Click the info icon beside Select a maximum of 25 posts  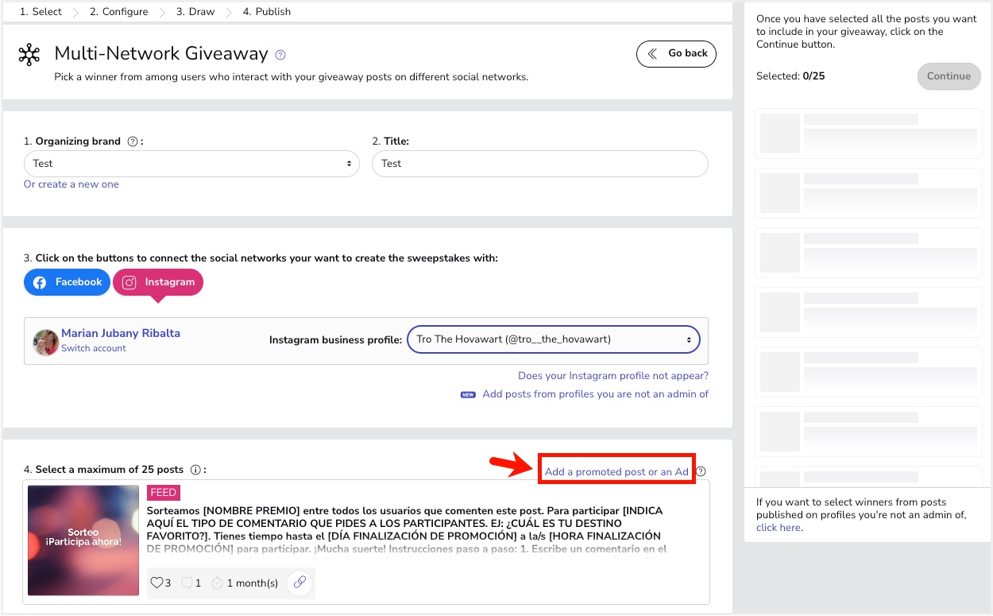(x=195, y=470)
